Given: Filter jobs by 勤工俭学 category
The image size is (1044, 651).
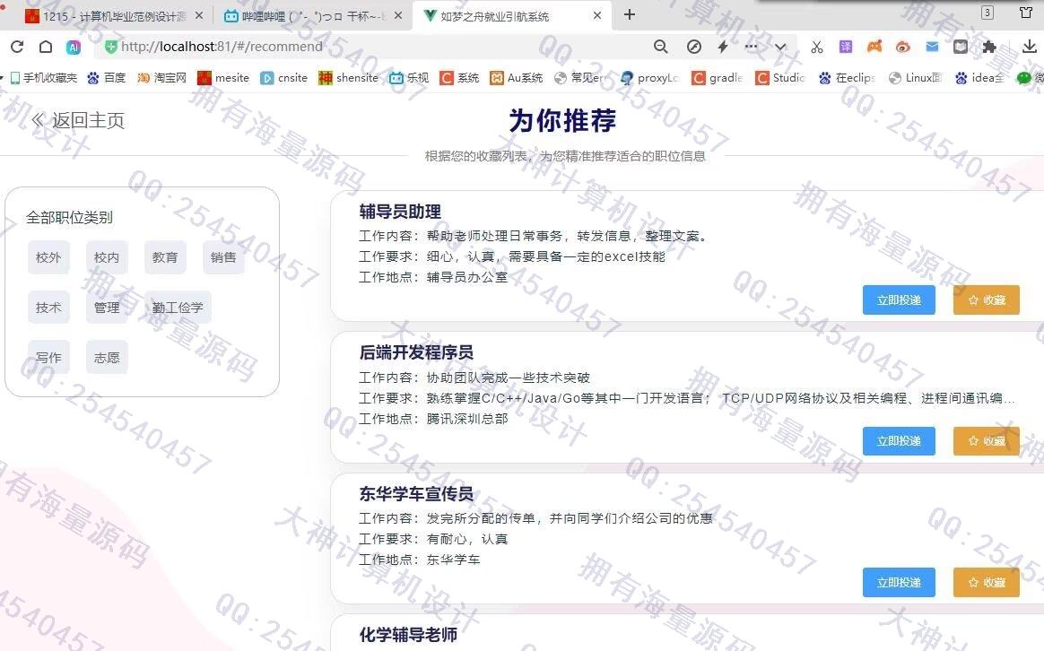Looking at the screenshot, I should (x=178, y=307).
